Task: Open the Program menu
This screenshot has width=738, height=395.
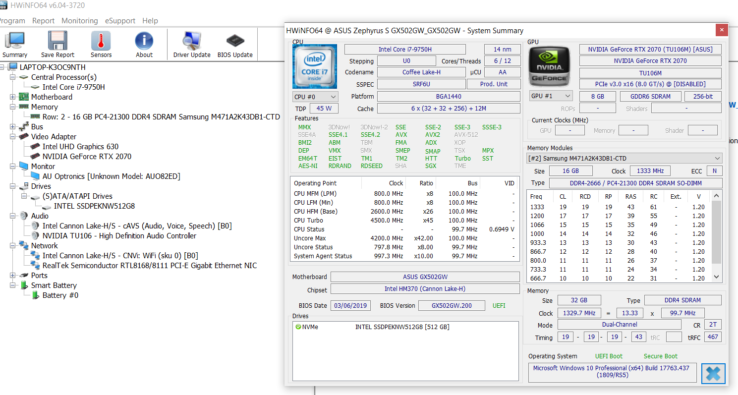Action: click(12, 21)
